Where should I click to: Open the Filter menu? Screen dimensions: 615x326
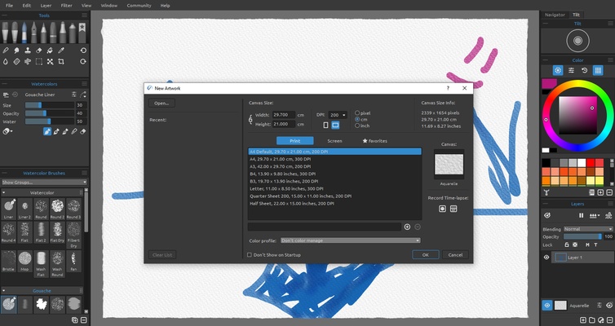click(x=66, y=6)
